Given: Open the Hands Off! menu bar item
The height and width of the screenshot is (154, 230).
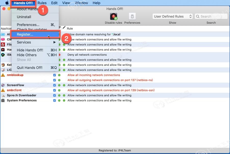Looking at the screenshot, I should coord(23,3).
